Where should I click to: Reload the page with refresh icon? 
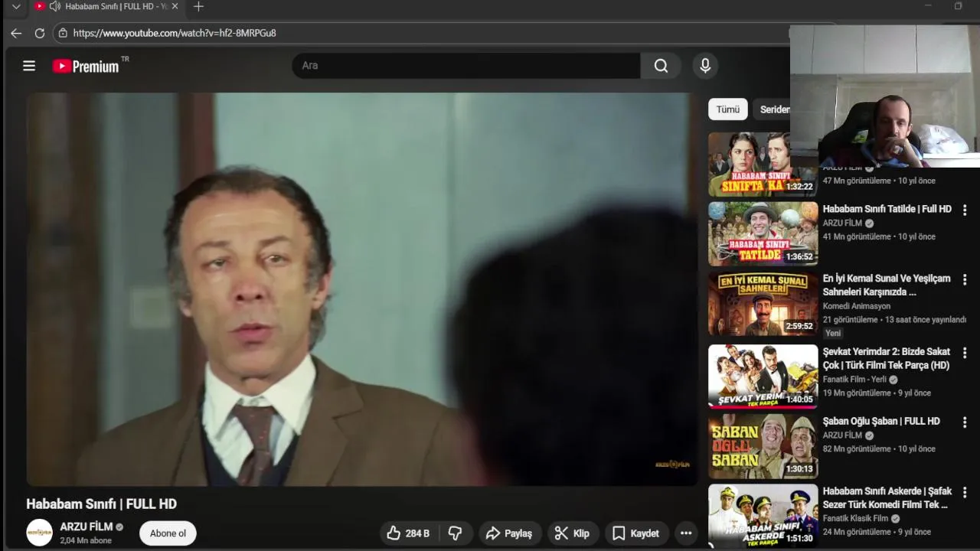tap(40, 33)
